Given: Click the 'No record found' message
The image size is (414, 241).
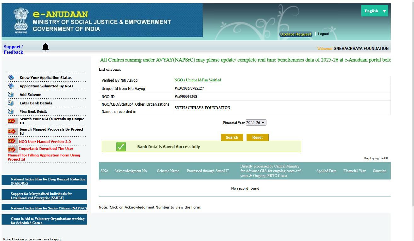Looking at the screenshot, I should (x=245, y=188).
